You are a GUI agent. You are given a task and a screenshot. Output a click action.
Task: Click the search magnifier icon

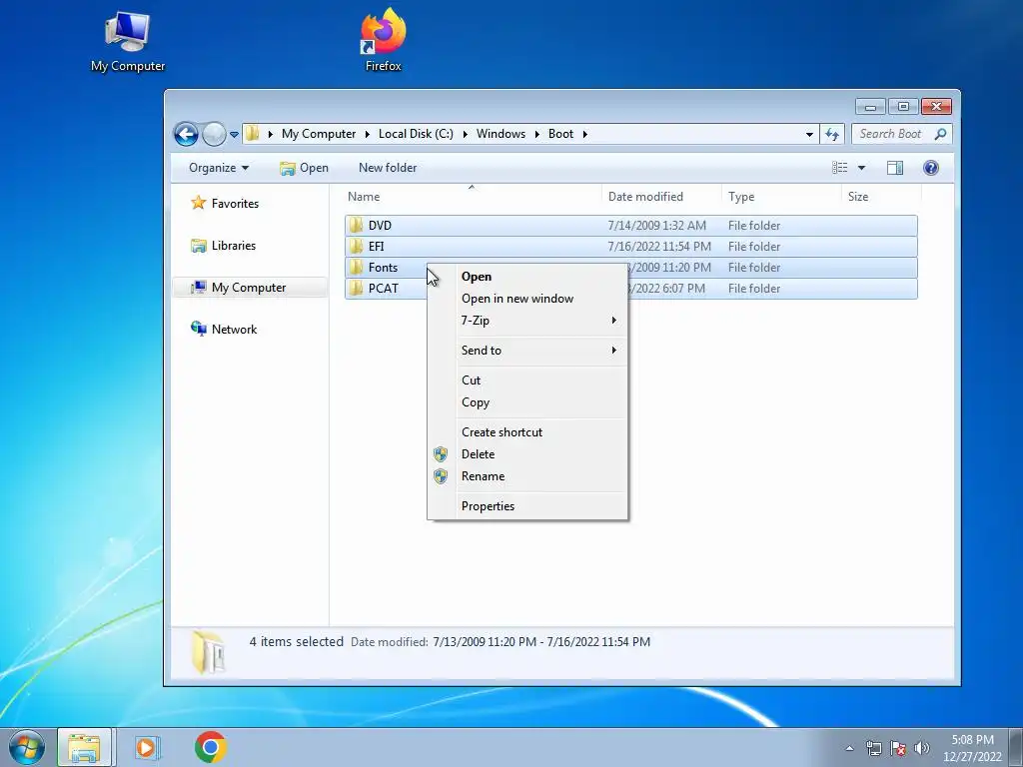940,134
